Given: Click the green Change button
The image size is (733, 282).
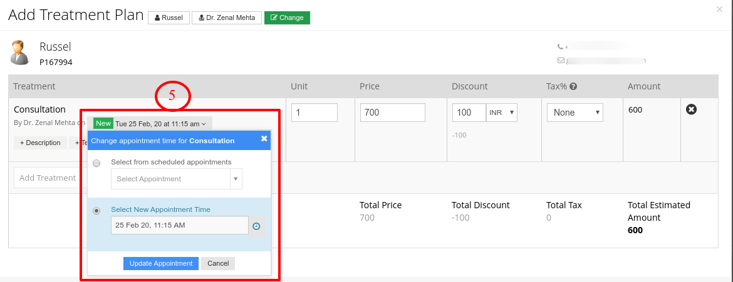Looking at the screenshot, I should coord(287,18).
